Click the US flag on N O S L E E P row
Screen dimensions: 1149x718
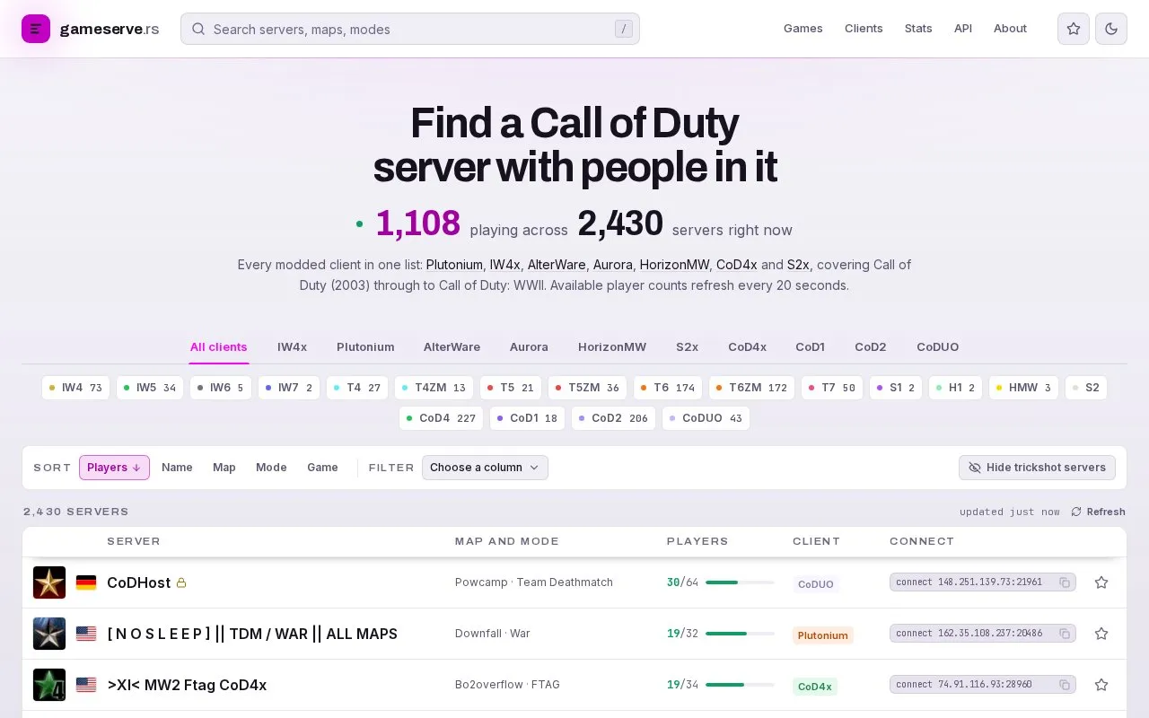86,634
